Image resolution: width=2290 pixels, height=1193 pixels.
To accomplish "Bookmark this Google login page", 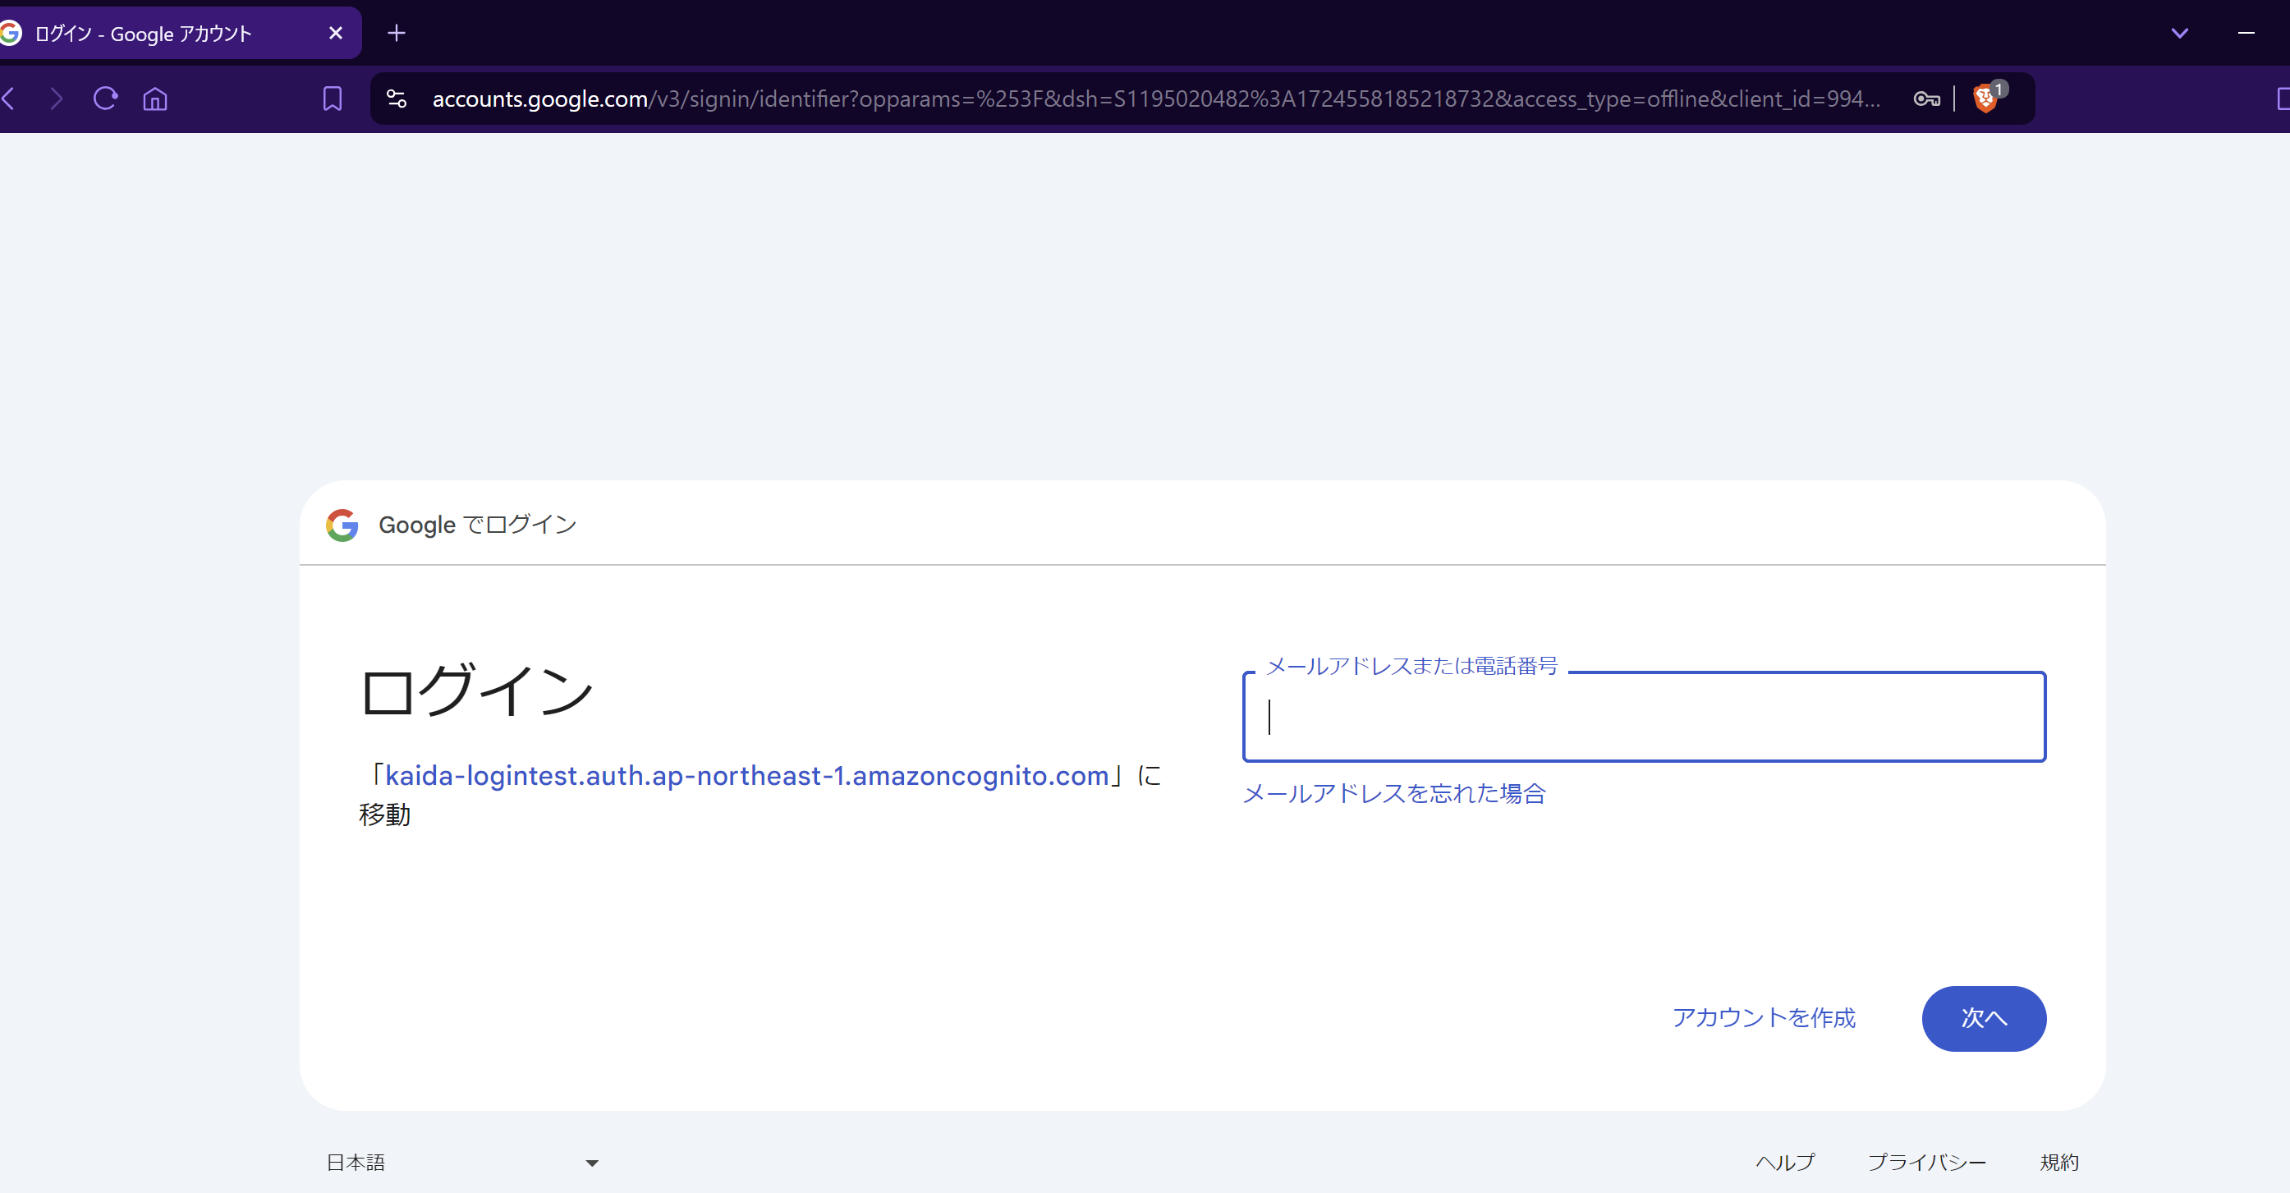I will 333,99.
